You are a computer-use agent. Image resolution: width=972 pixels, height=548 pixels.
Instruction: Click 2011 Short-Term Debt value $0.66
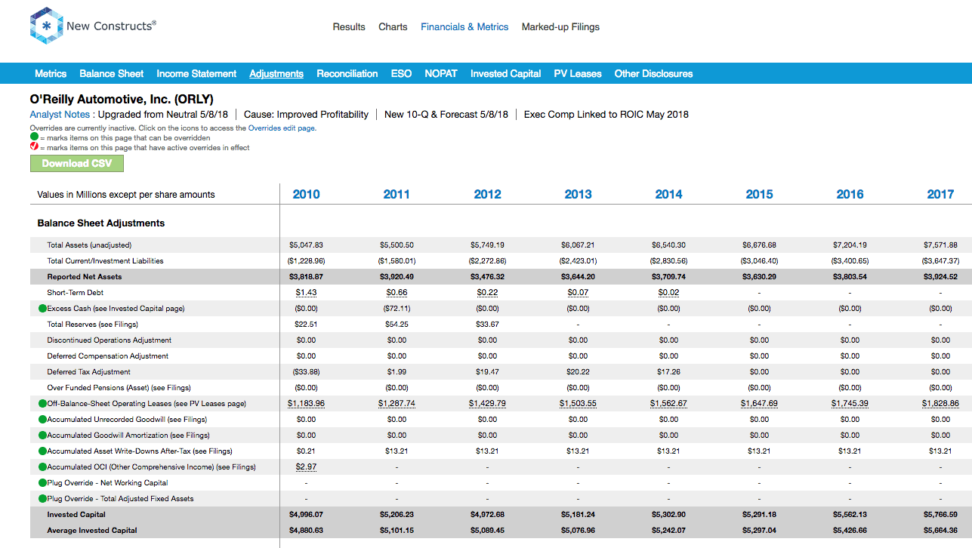point(397,292)
